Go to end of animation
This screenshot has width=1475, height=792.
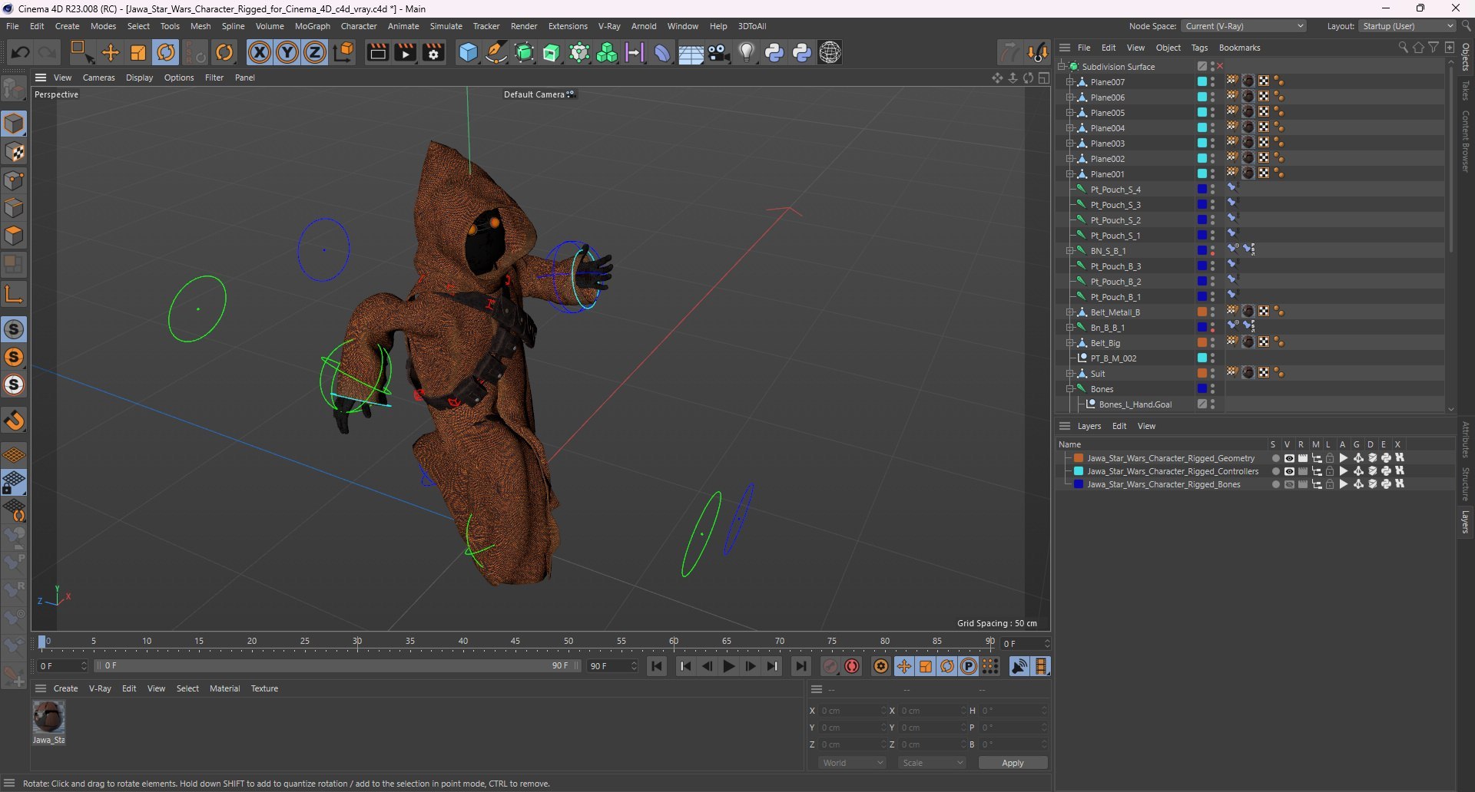pyautogui.click(x=801, y=666)
